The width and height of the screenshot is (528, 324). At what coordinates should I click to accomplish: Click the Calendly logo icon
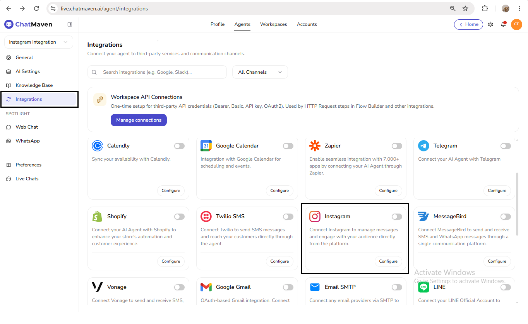point(97,146)
